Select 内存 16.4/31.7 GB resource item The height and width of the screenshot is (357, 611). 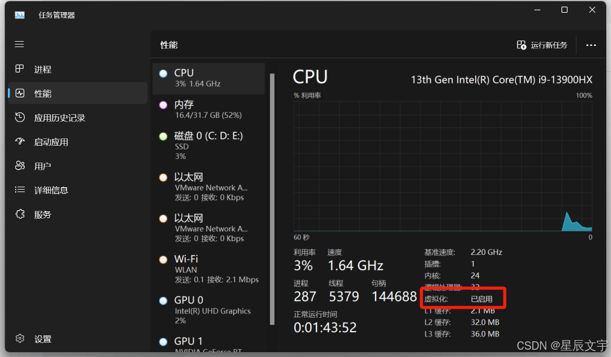click(x=208, y=109)
